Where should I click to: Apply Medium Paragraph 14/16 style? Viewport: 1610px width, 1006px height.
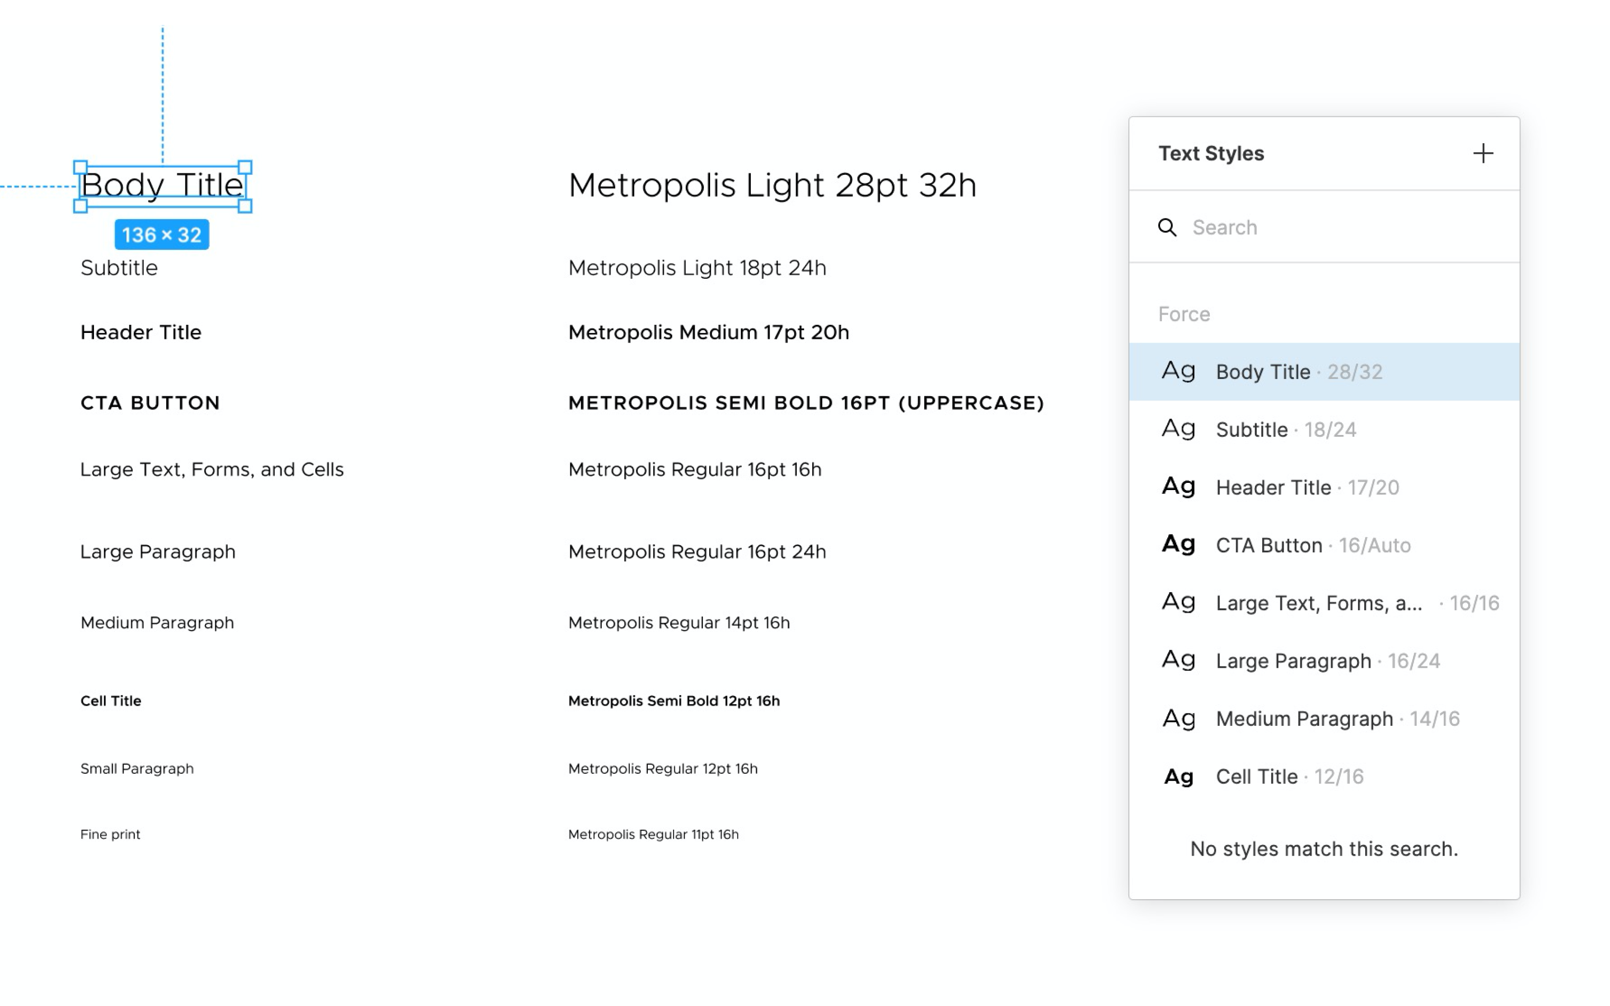click(1324, 719)
